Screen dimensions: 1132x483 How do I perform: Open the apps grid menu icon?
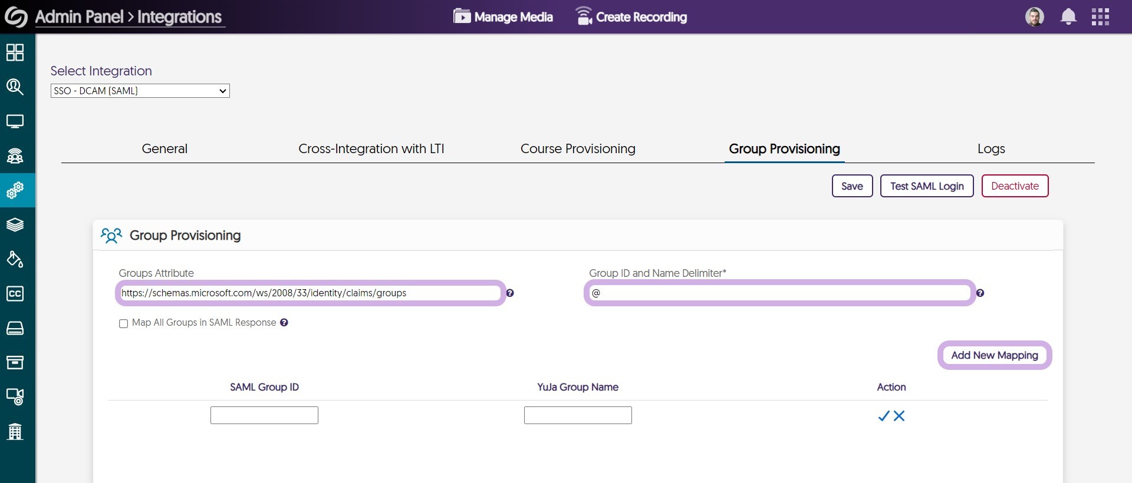pyautogui.click(x=1100, y=16)
